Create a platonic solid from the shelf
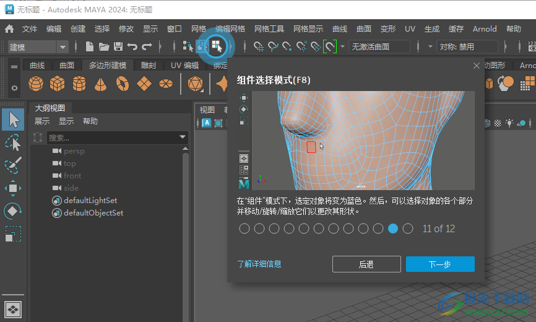Image resolution: width=536 pixels, height=322 pixels. (195, 84)
